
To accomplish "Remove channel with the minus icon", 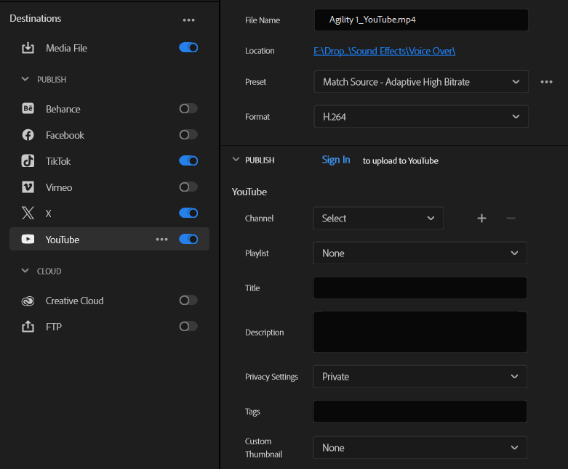I will 511,218.
